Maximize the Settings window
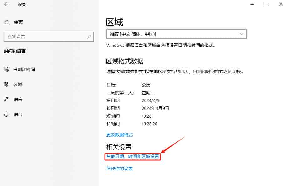The width and height of the screenshot is (287, 186). coord(267,4)
